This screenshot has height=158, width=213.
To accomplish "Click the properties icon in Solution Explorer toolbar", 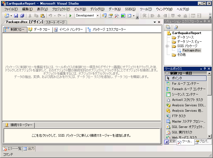I will [x=168, y=27].
